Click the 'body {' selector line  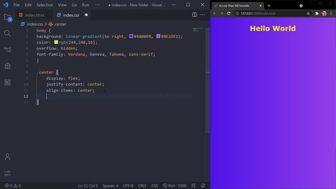(x=44, y=30)
